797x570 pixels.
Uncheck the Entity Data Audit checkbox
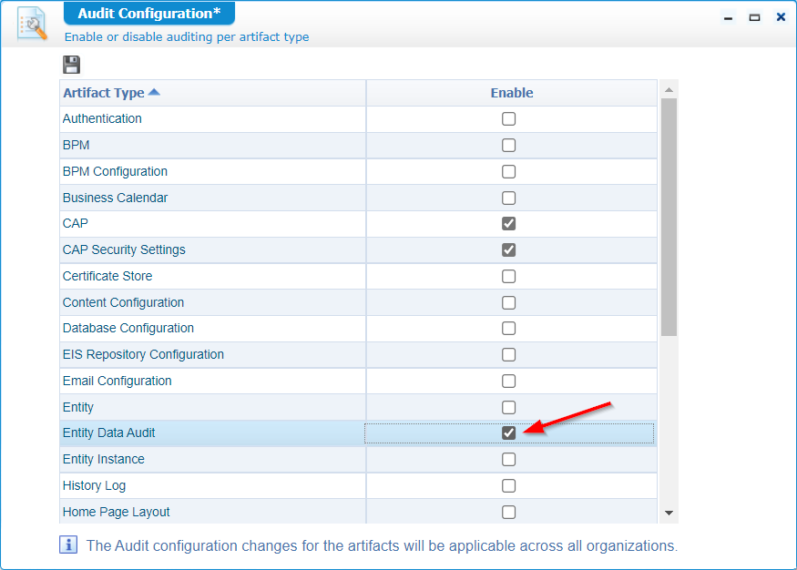coord(509,433)
